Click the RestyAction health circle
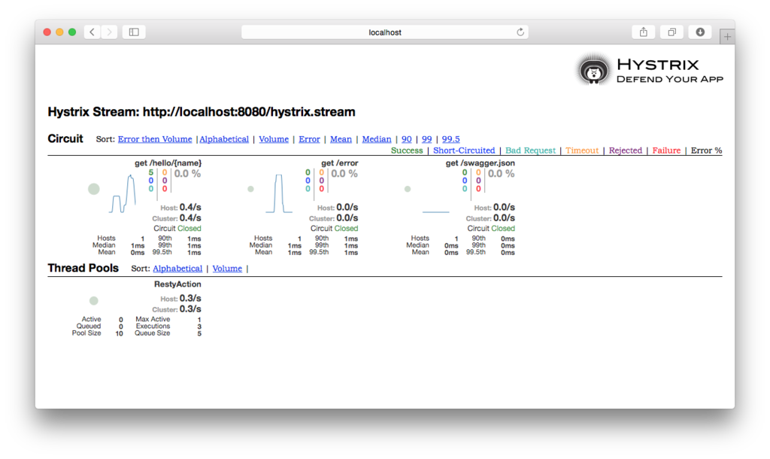 [94, 300]
